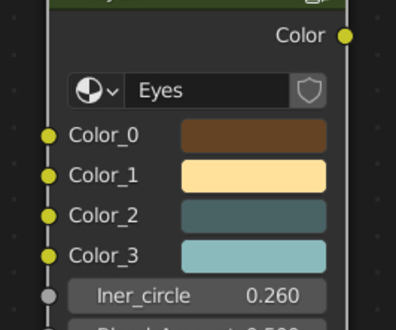Click the Color_2 text label
This screenshot has height=330, width=396.
point(104,216)
